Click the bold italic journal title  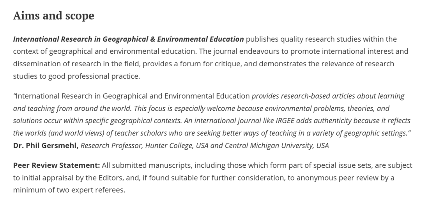[128, 39]
